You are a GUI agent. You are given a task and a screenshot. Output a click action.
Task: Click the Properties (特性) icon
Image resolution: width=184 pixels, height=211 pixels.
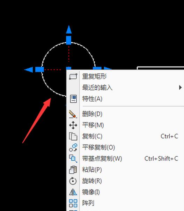[x=73, y=99]
